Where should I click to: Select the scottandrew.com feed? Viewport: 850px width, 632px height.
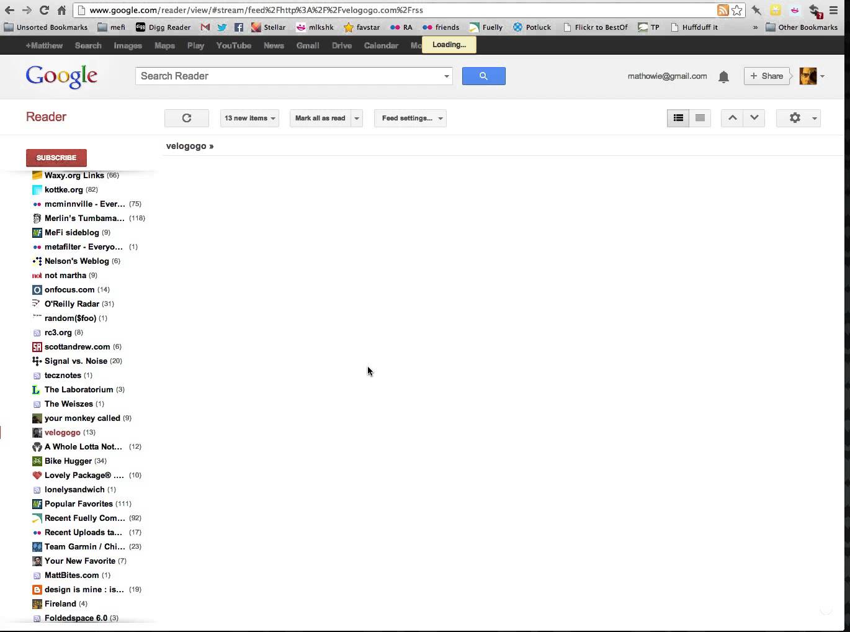pos(76,346)
